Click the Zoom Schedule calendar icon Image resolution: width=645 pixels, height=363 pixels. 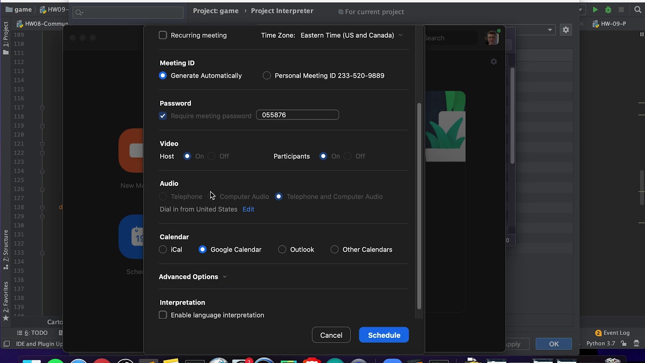point(132,236)
